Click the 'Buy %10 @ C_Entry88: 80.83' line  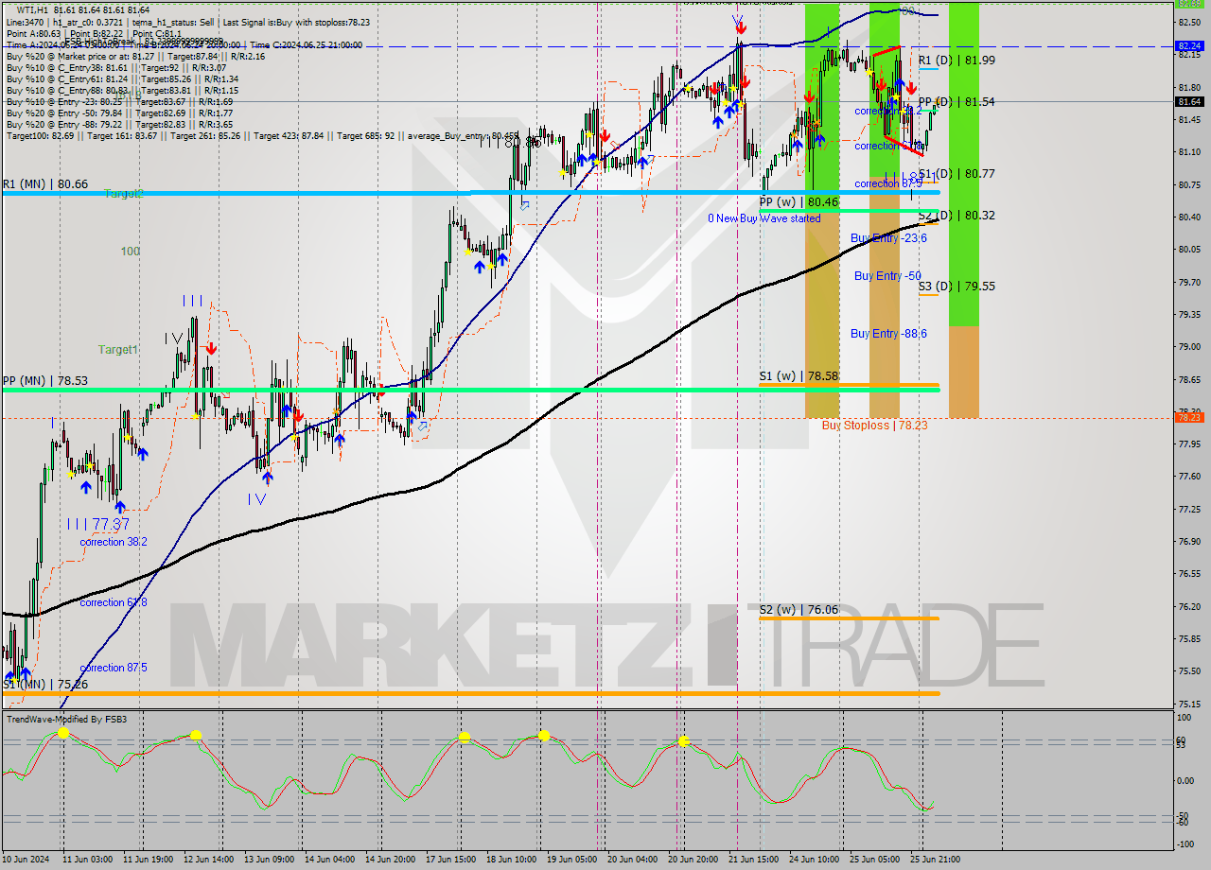tap(122, 91)
